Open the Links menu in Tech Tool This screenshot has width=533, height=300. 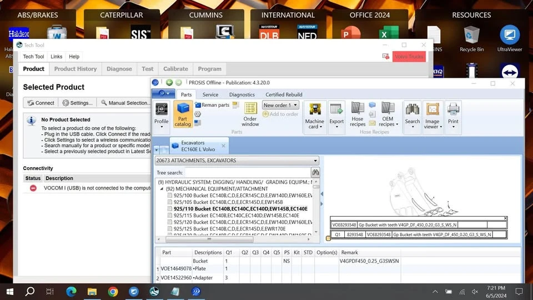click(x=57, y=57)
